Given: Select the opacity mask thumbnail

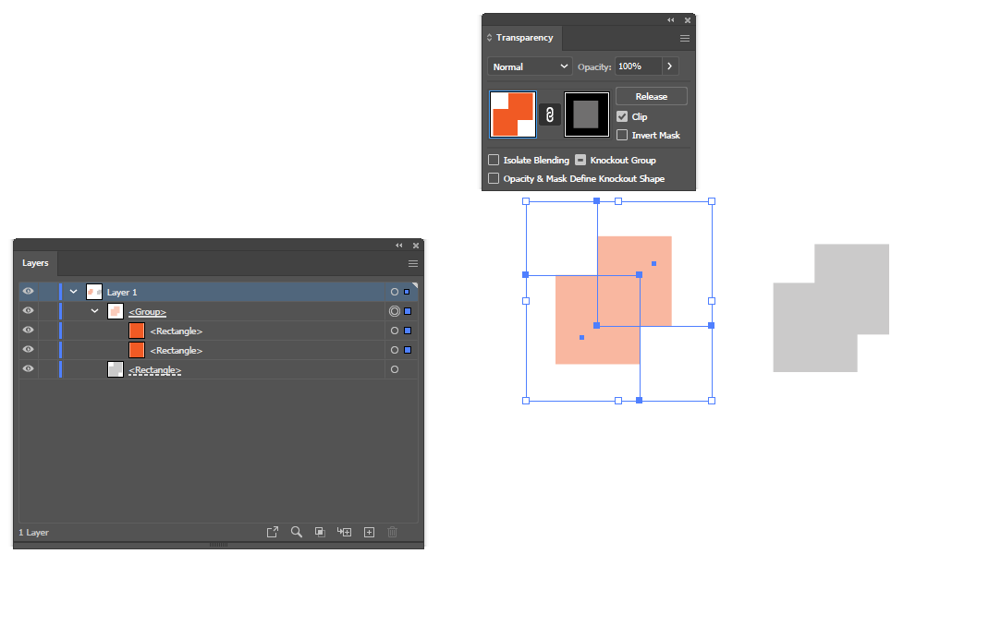Looking at the screenshot, I should [x=586, y=114].
